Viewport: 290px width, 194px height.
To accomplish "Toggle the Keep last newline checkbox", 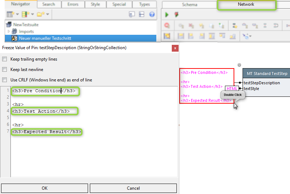I will point(5,70).
